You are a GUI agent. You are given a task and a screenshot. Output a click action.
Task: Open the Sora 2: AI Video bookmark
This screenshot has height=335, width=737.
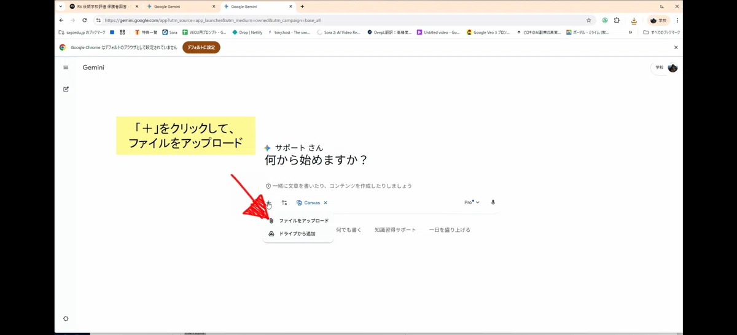(338, 33)
